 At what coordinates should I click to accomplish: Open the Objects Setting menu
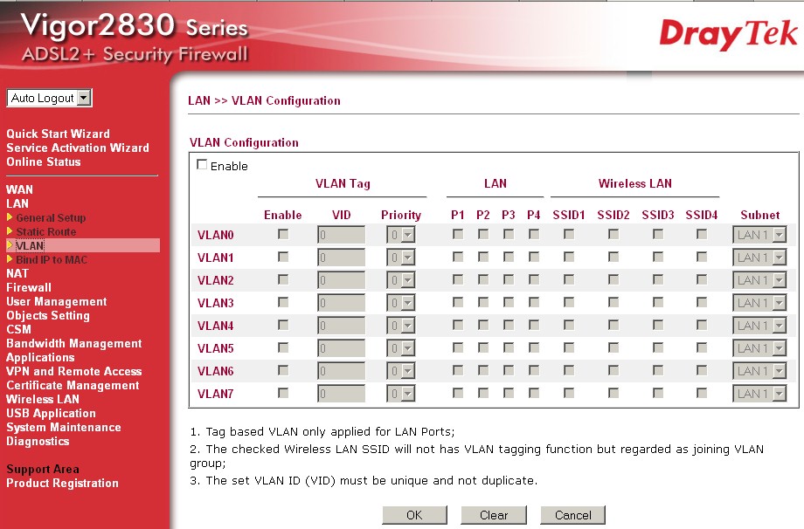tap(48, 315)
